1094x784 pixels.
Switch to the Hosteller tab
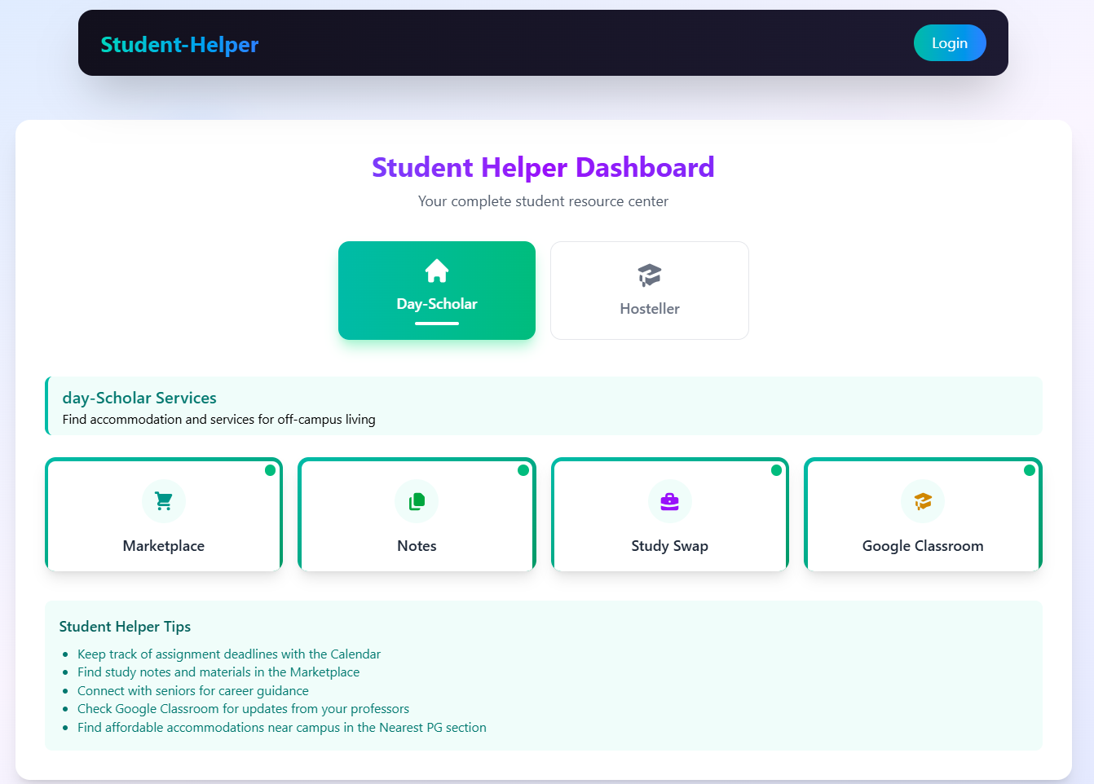(x=650, y=290)
